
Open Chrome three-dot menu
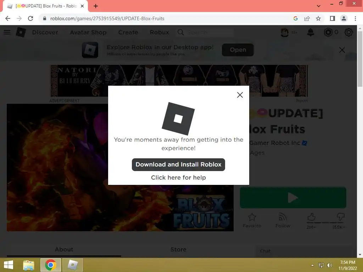(x=355, y=18)
